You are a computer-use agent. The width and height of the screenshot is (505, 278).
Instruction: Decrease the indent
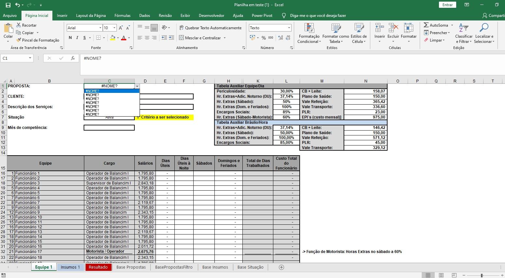(x=164, y=38)
